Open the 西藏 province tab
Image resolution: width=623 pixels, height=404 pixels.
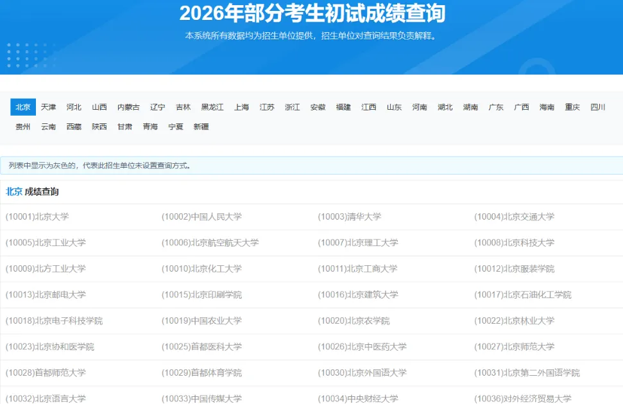coord(74,127)
